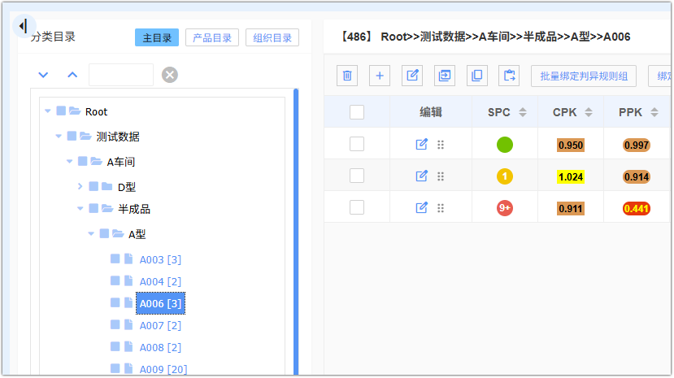Viewport: 674px width, 378px height.
Task: Click the blue tree panel scrollbar
Action: pyautogui.click(x=296, y=232)
